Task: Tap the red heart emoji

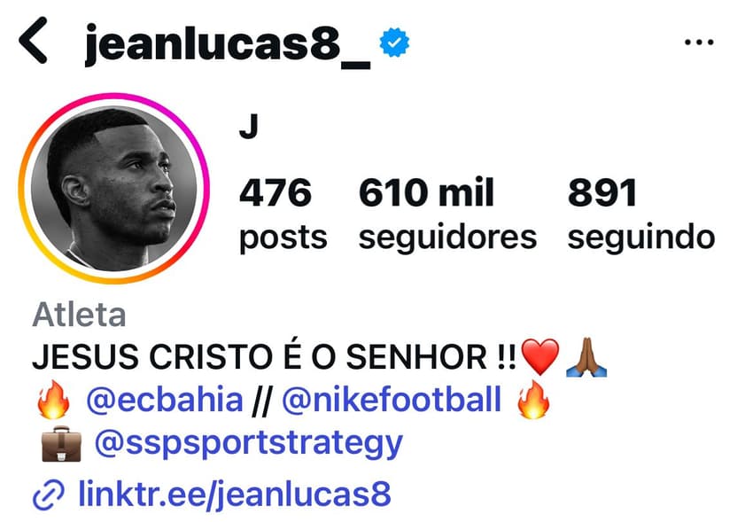Action: (540, 356)
